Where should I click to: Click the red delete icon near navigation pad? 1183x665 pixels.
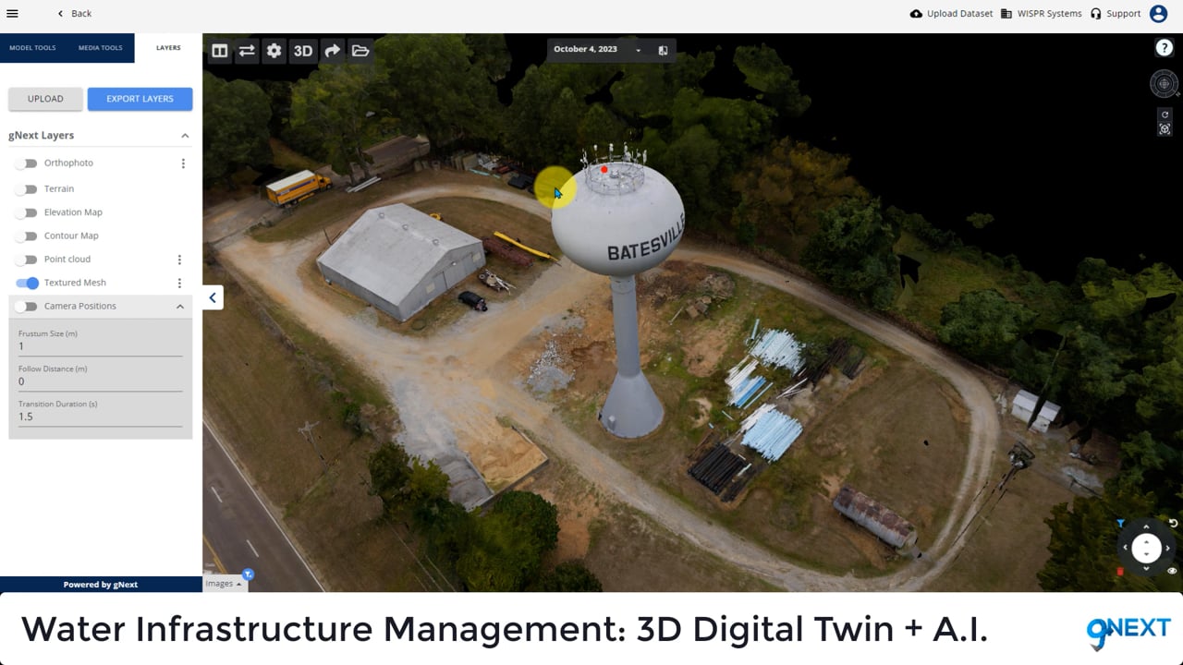(1121, 572)
